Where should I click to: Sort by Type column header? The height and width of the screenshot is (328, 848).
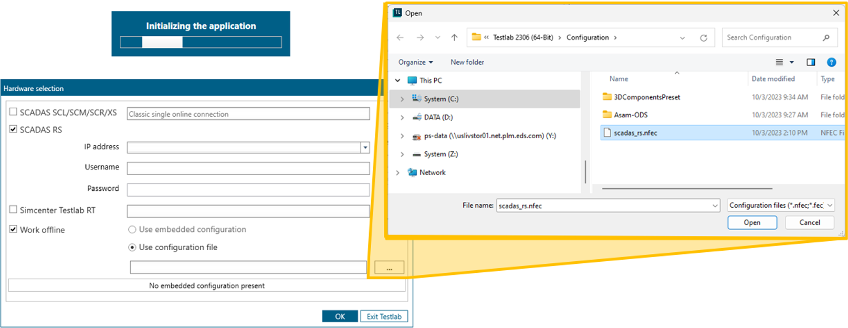pyautogui.click(x=828, y=79)
